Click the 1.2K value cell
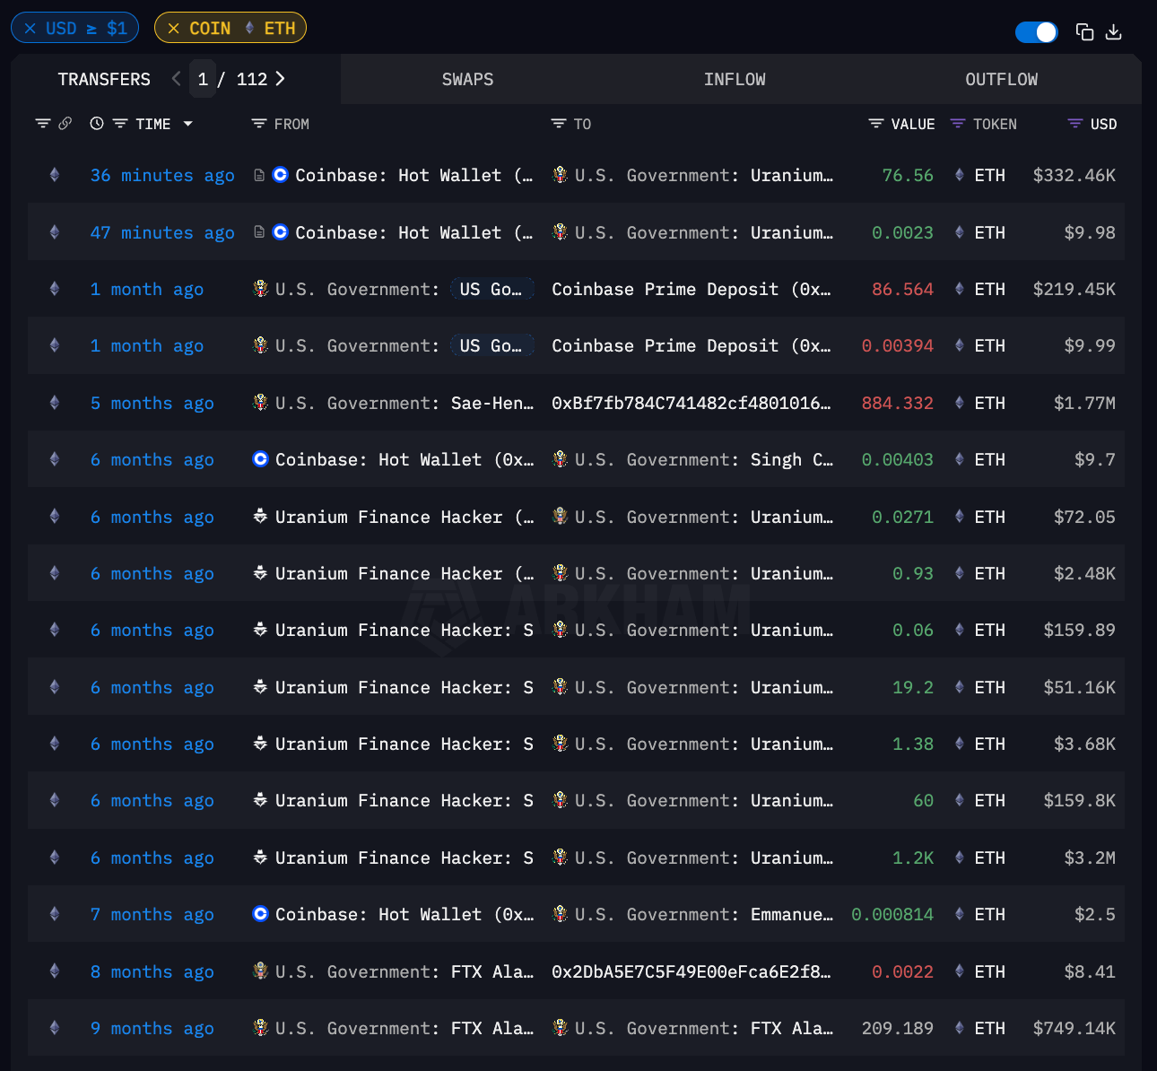Image resolution: width=1157 pixels, height=1071 pixels. pyautogui.click(x=913, y=858)
